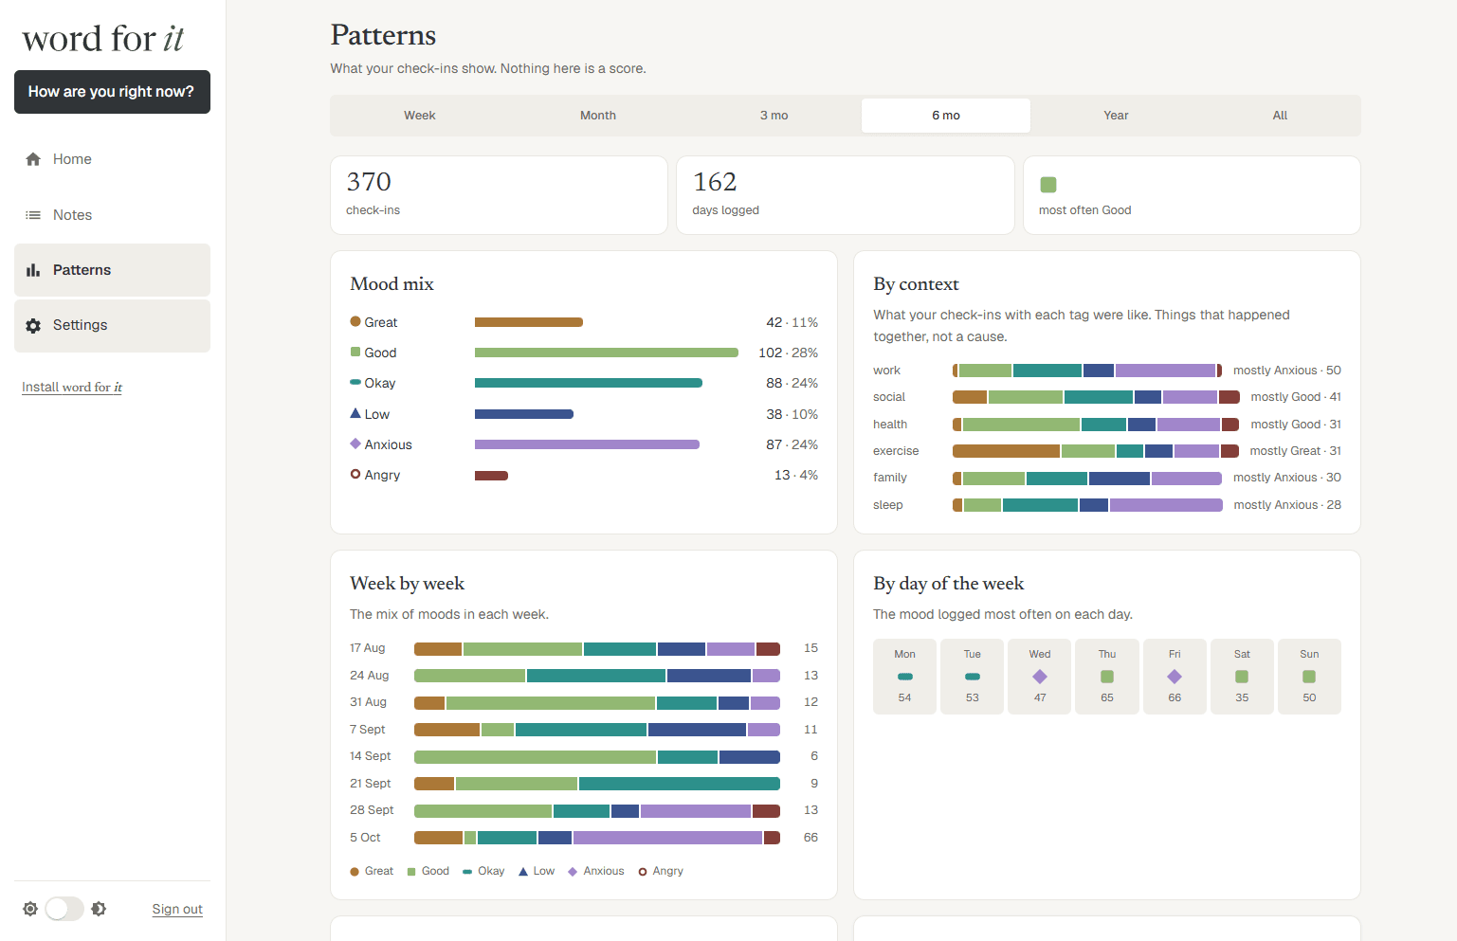This screenshot has width=1457, height=941.
Task: Click the Okay dash icon in Mood mix
Action: [355, 382]
